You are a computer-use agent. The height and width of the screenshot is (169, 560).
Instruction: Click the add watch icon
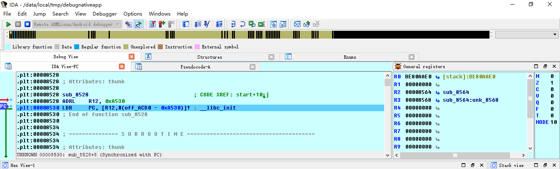[x=307, y=24]
